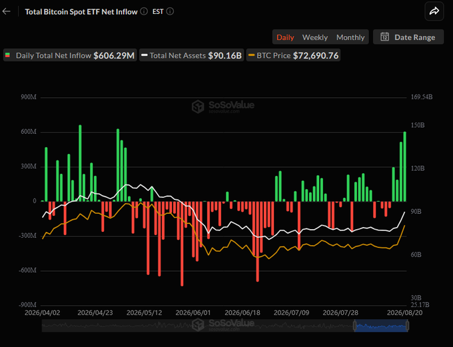This screenshot has width=453, height=347.
Task: Switch to the Monthly tab
Action: coord(350,37)
